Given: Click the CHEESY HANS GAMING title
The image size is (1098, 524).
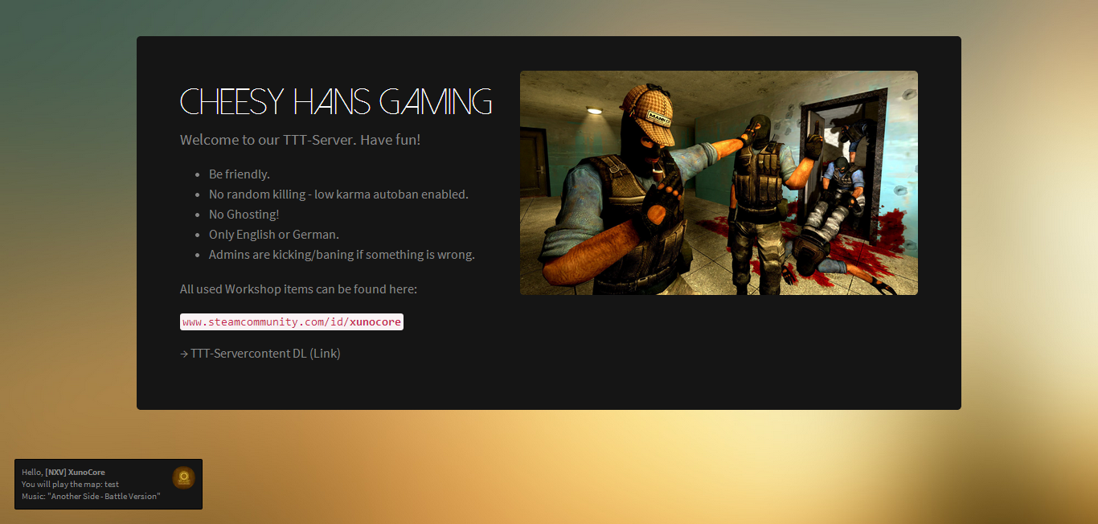Looking at the screenshot, I should pos(336,102).
